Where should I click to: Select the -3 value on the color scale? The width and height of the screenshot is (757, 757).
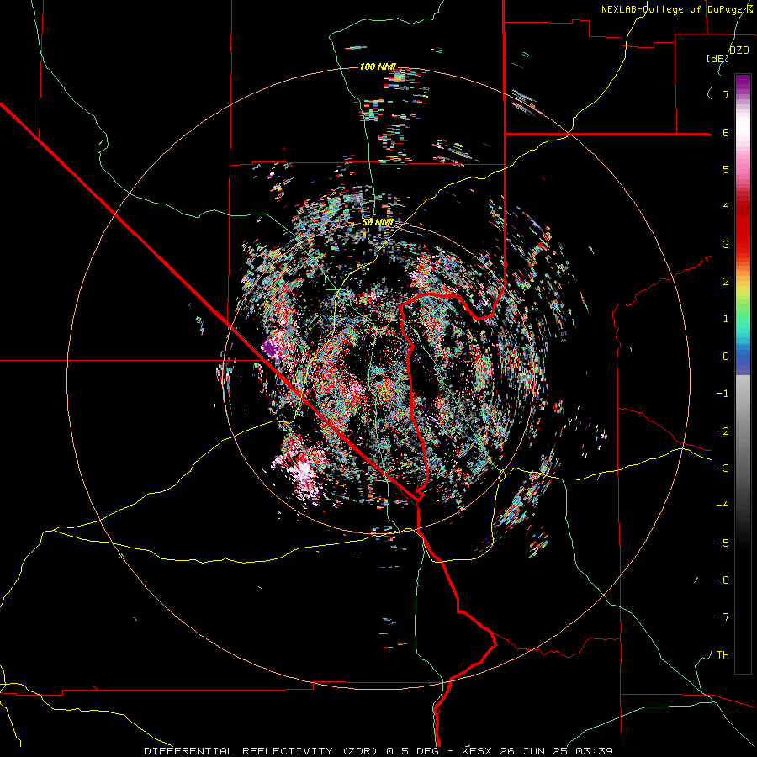[x=723, y=468]
